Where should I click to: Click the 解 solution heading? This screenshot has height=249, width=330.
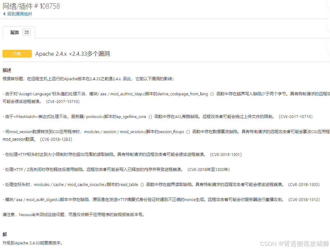[5, 234]
